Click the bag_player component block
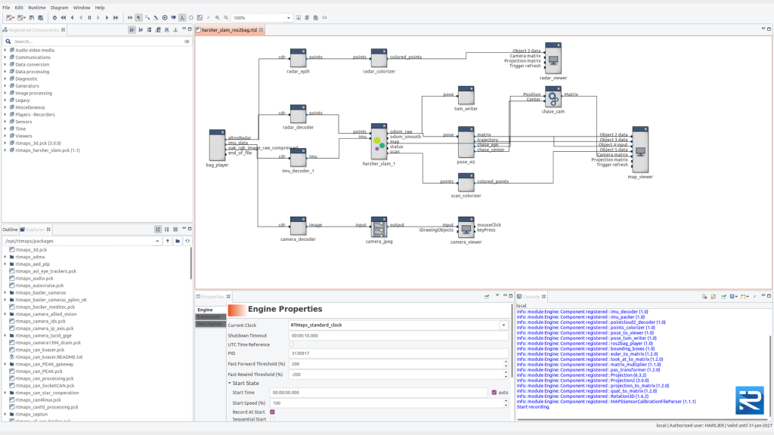Screen dimensions: 774x435 [x=217, y=145]
